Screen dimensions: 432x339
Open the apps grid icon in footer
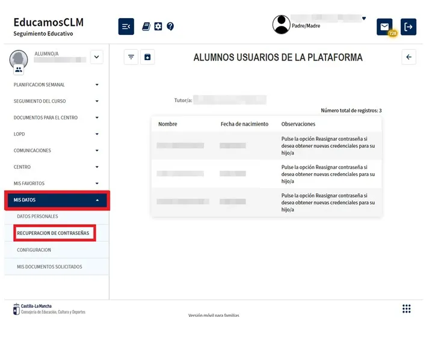[x=406, y=309]
